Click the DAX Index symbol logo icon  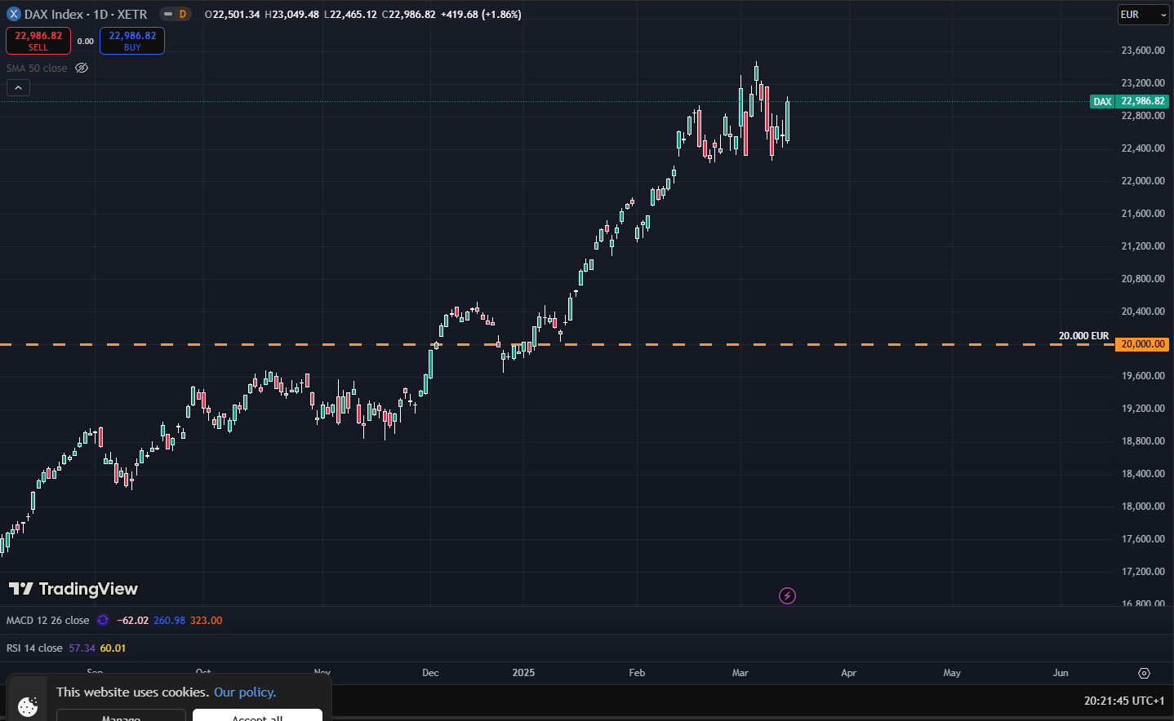tap(13, 14)
